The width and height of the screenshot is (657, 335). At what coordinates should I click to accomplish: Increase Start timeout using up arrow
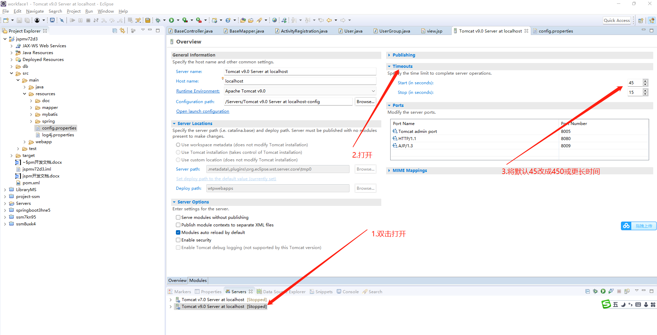coord(645,81)
